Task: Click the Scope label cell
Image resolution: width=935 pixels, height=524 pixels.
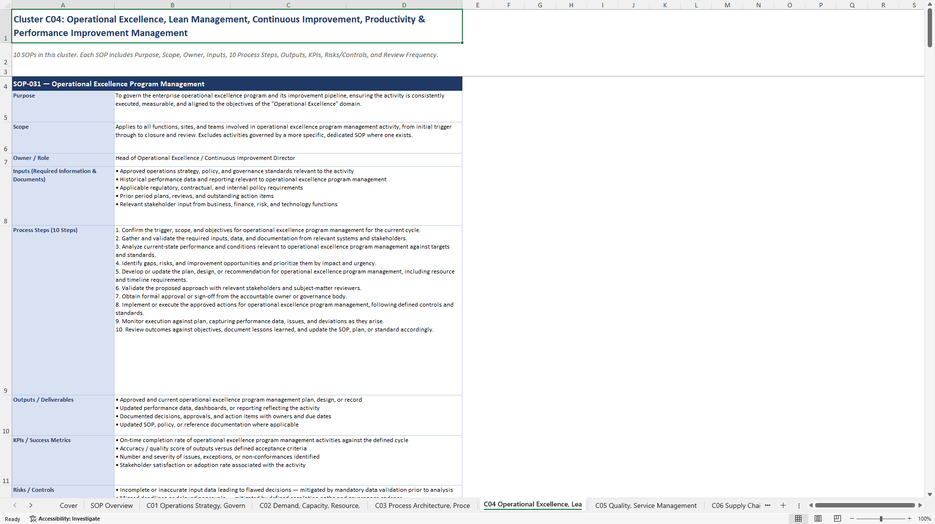Action: pos(63,138)
